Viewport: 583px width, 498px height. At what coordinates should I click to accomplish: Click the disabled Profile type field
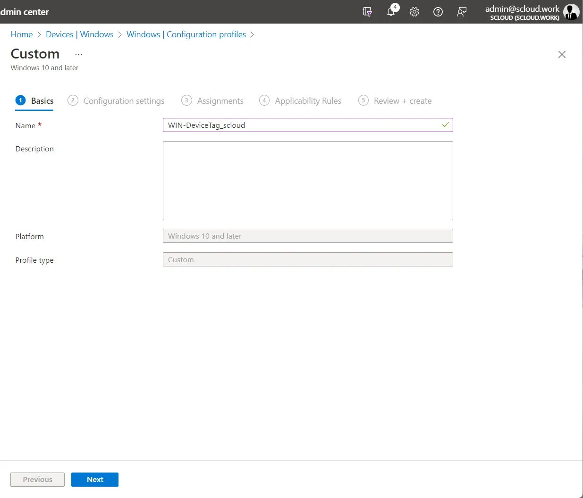pyautogui.click(x=308, y=259)
